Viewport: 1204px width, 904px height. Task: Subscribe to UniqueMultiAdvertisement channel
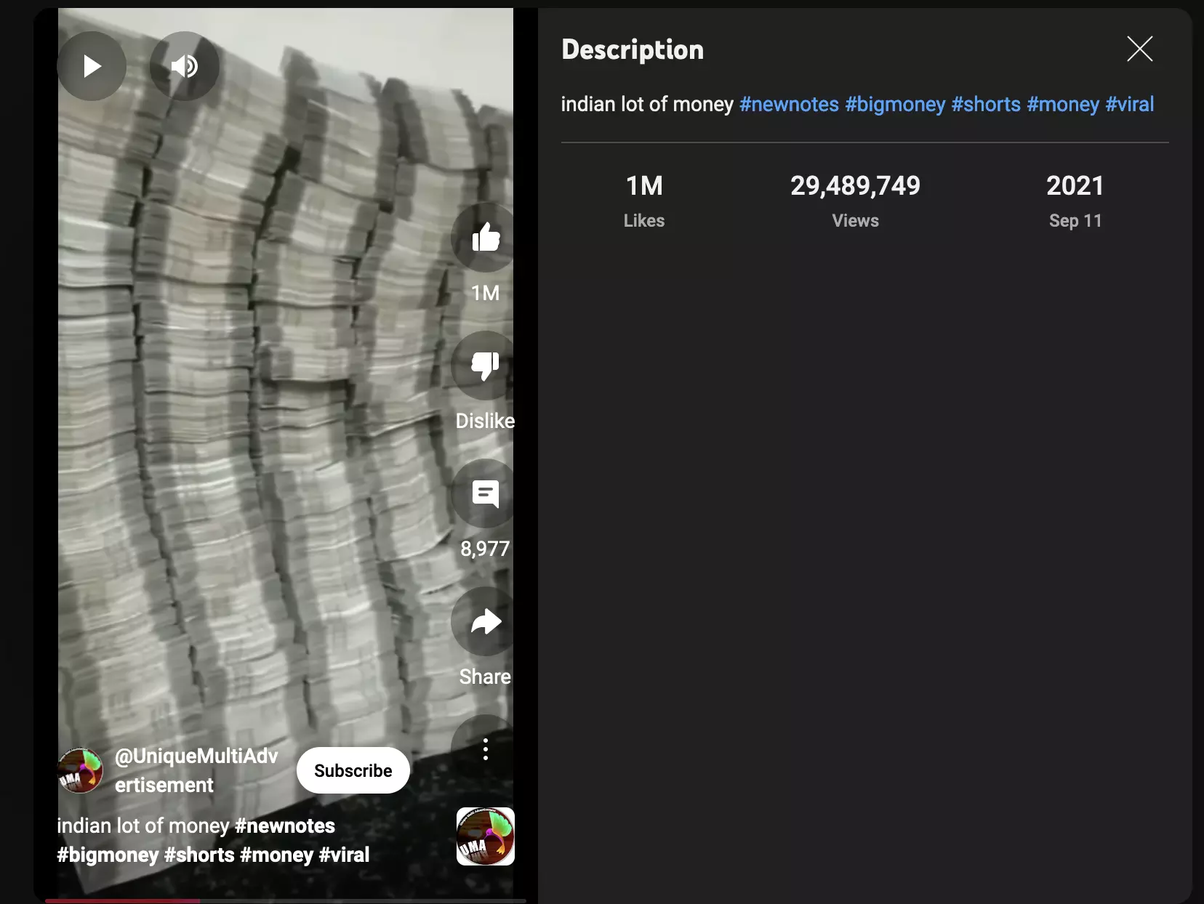(353, 770)
